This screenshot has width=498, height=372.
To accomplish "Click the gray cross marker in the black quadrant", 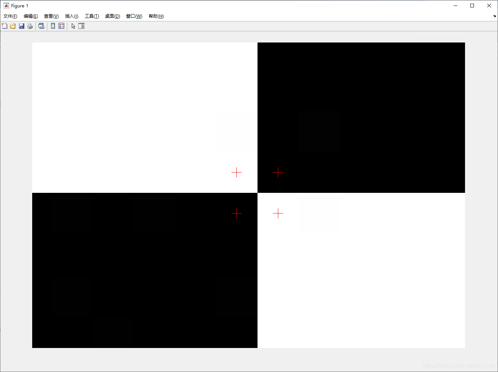I will coord(236,213).
